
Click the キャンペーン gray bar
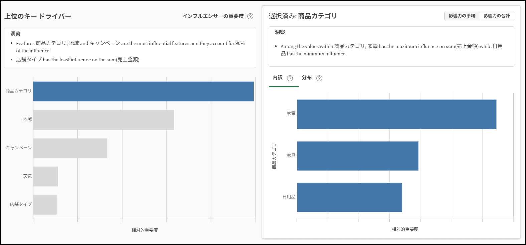70,148
